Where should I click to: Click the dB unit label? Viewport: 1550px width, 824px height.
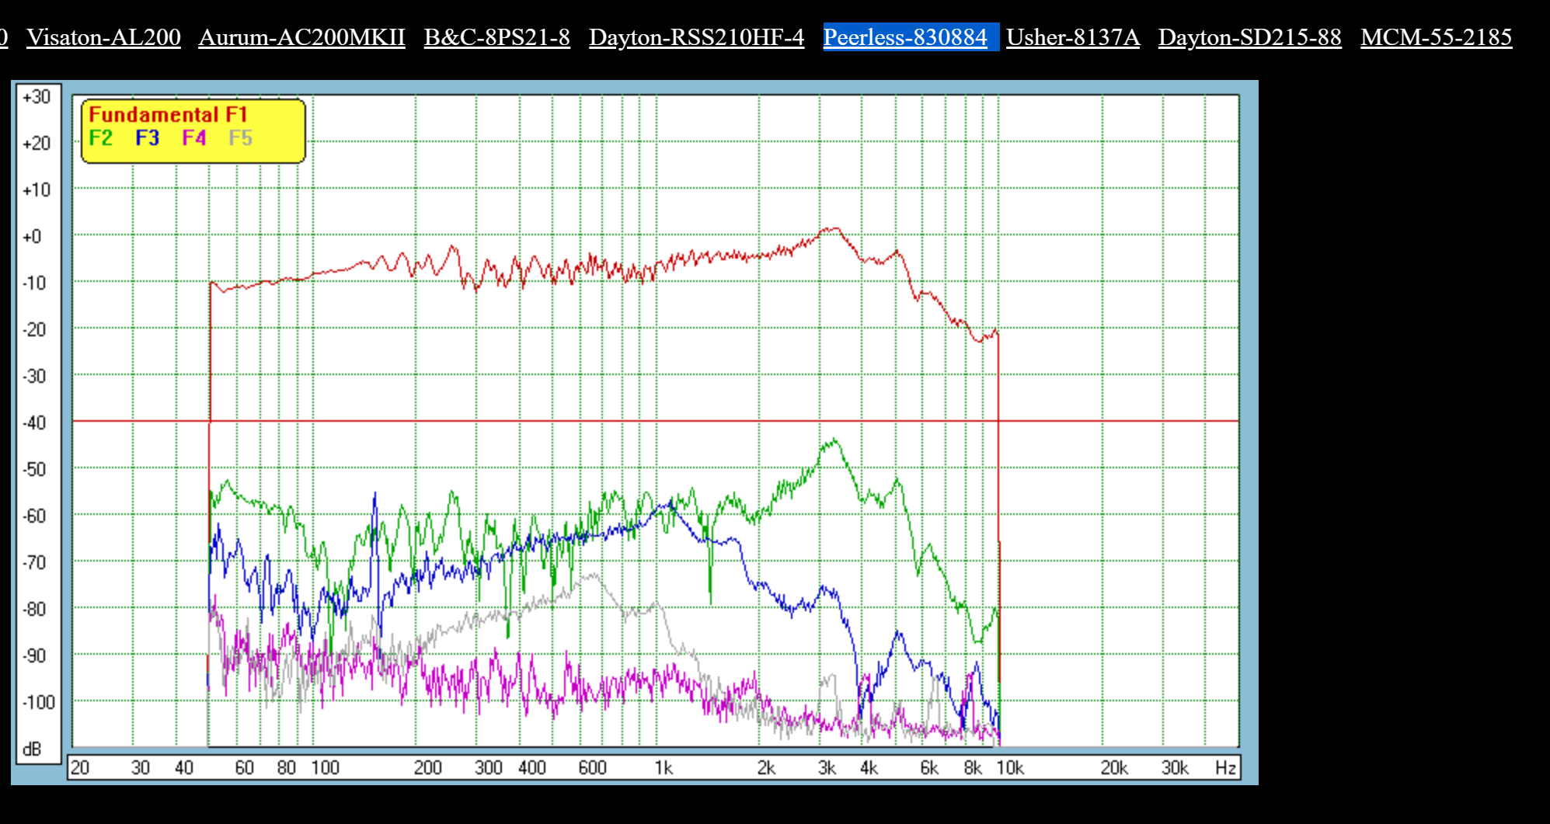[x=32, y=749]
